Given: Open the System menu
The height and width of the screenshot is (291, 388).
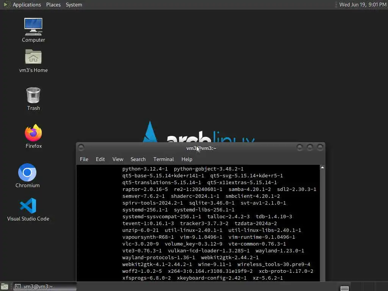Looking at the screenshot, I should (74, 5).
